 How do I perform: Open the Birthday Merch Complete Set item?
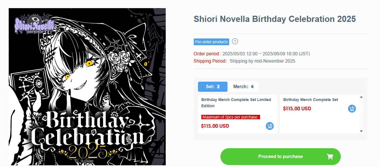coord(310,100)
